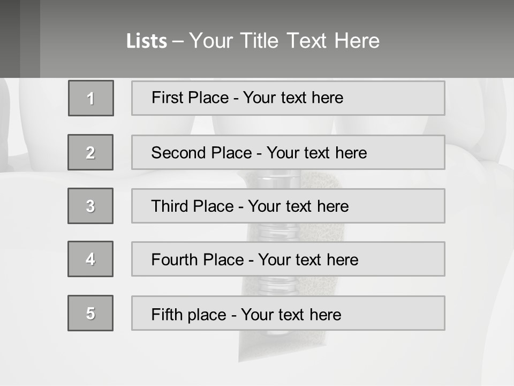Viewport: 514px width, 386px height.
Task: Select the First Place text bar
Action: click(288, 98)
